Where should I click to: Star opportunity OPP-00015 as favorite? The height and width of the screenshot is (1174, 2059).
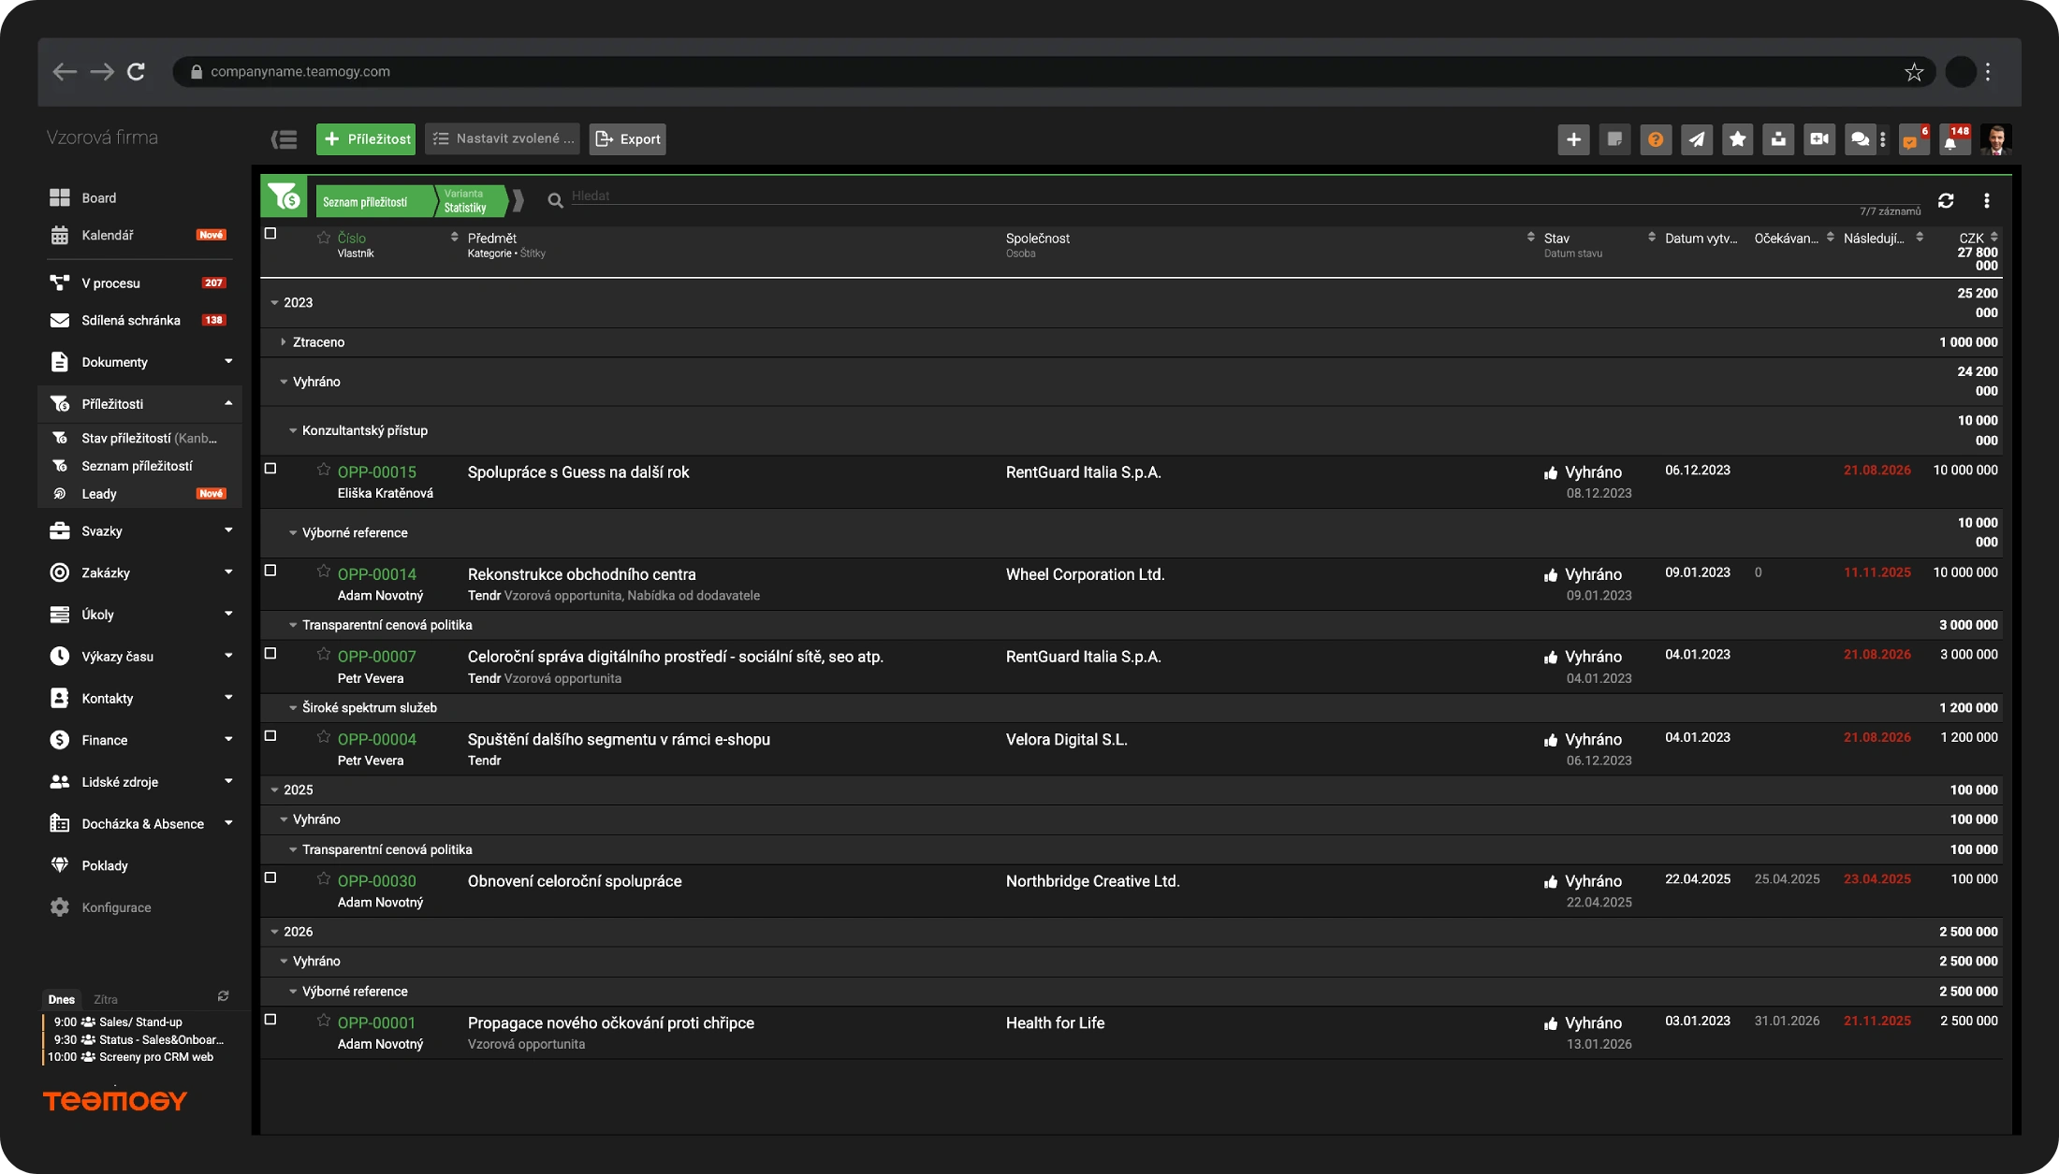point(324,470)
